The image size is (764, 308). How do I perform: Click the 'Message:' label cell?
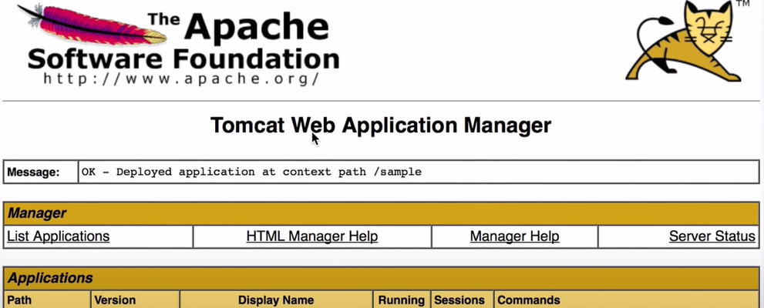[x=40, y=172]
